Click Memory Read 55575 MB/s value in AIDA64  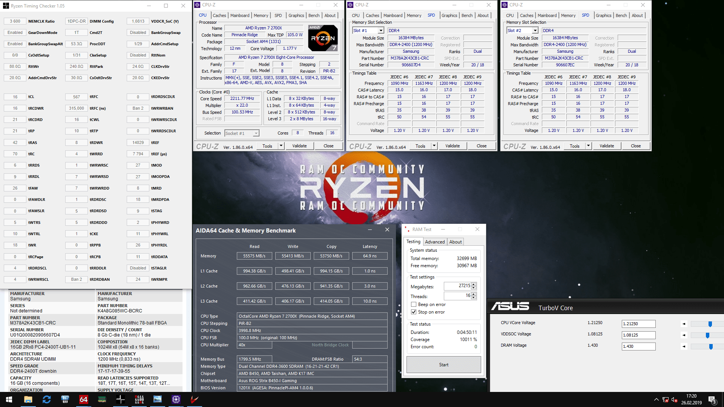click(254, 256)
